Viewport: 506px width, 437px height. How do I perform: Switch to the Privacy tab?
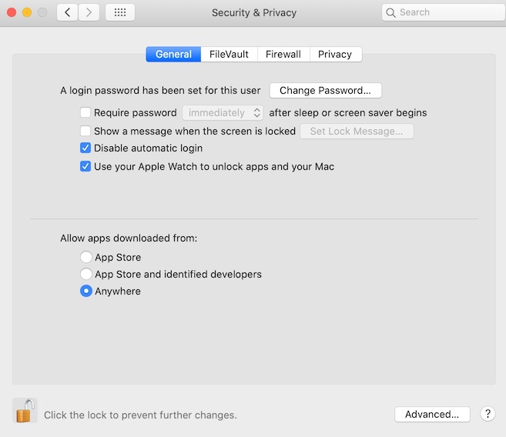335,55
